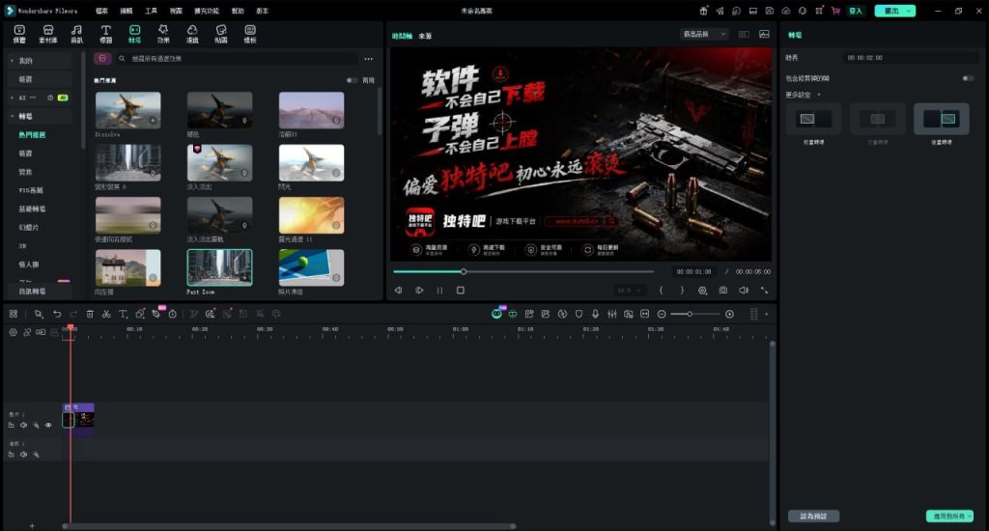Open the Titles T tab
The image size is (989, 531).
[x=106, y=34]
